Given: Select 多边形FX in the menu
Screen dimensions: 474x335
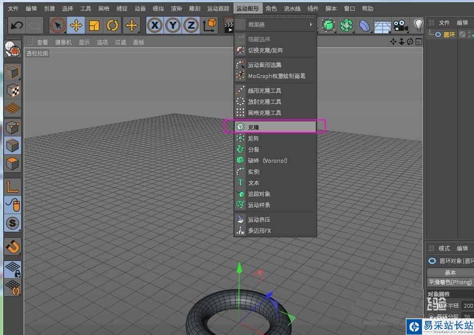Looking at the screenshot, I should point(275,231).
